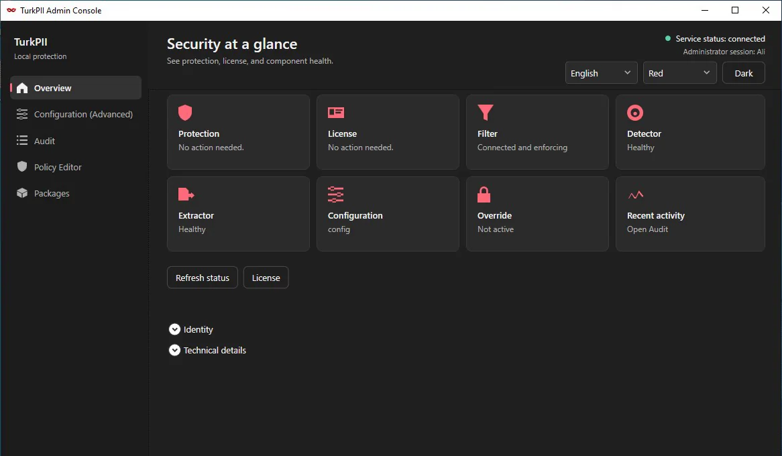Click the Audit list icon
This screenshot has height=456, width=782.
coord(22,141)
